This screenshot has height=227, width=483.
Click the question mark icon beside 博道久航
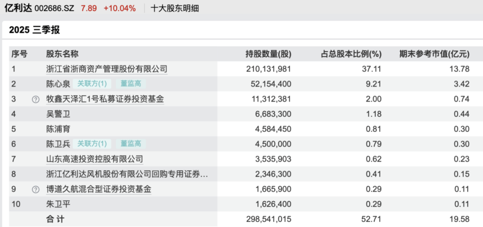[36, 190]
